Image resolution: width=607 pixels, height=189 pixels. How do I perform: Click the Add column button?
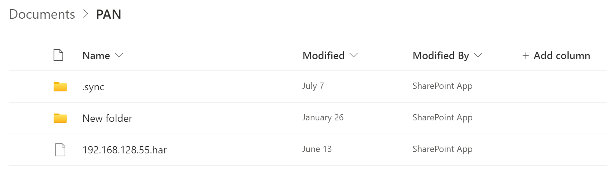pos(561,56)
